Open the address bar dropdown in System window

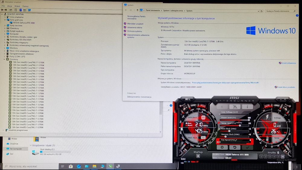pos(258,11)
